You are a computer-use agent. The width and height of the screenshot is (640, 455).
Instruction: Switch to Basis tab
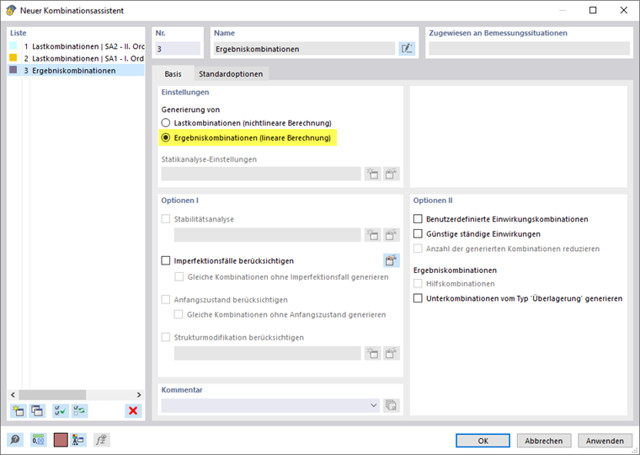pyautogui.click(x=173, y=74)
